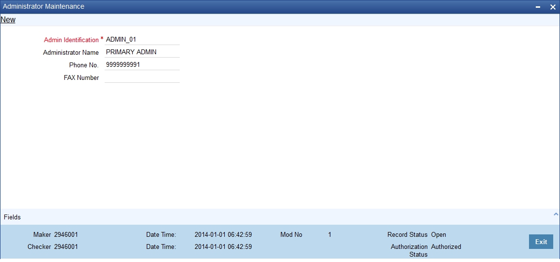
Task: Click the FAX Number label
Action: pyautogui.click(x=81, y=77)
